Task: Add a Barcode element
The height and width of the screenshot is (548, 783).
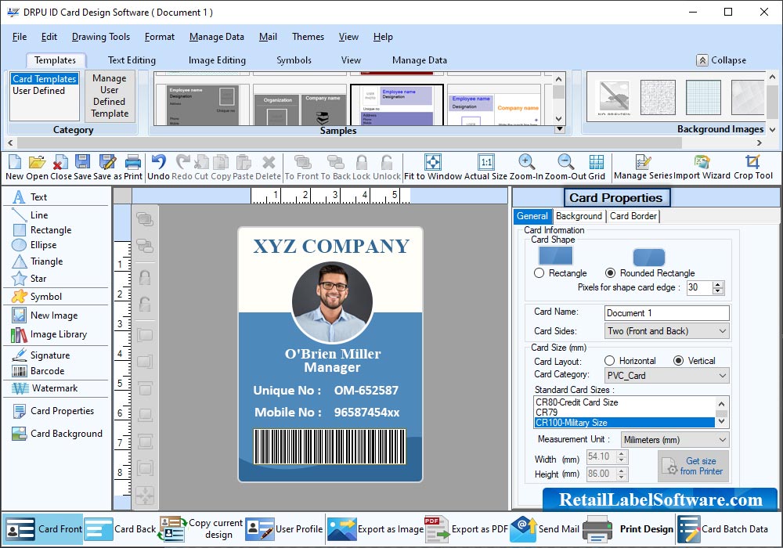Action: tap(38, 371)
